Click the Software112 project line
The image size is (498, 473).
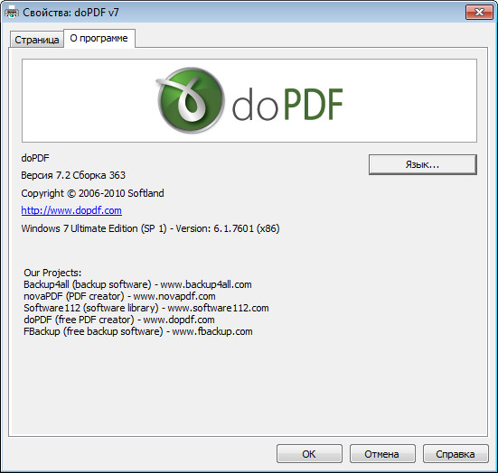click(x=146, y=308)
